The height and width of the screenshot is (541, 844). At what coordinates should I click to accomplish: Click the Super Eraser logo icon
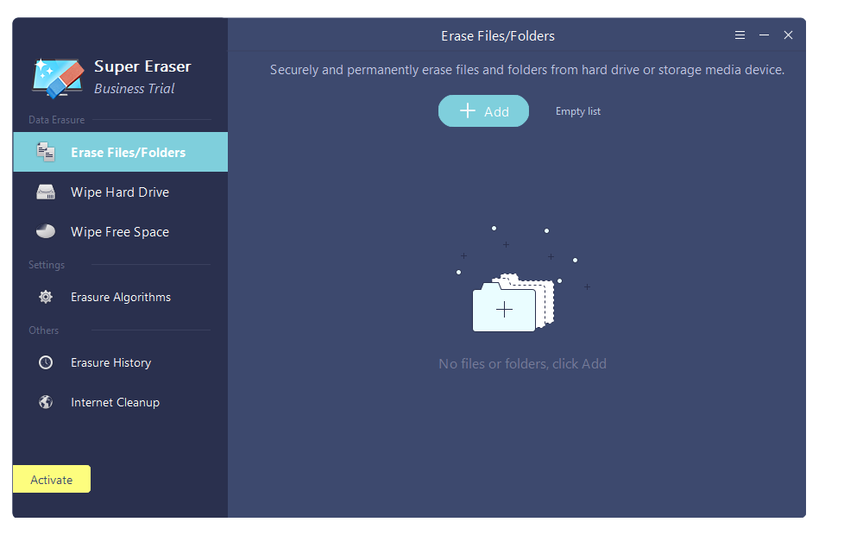point(58,77)
